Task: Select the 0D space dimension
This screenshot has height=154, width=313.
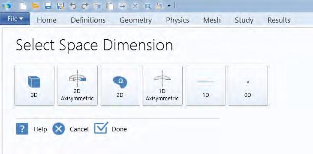Action: click(x=248, y=86)
